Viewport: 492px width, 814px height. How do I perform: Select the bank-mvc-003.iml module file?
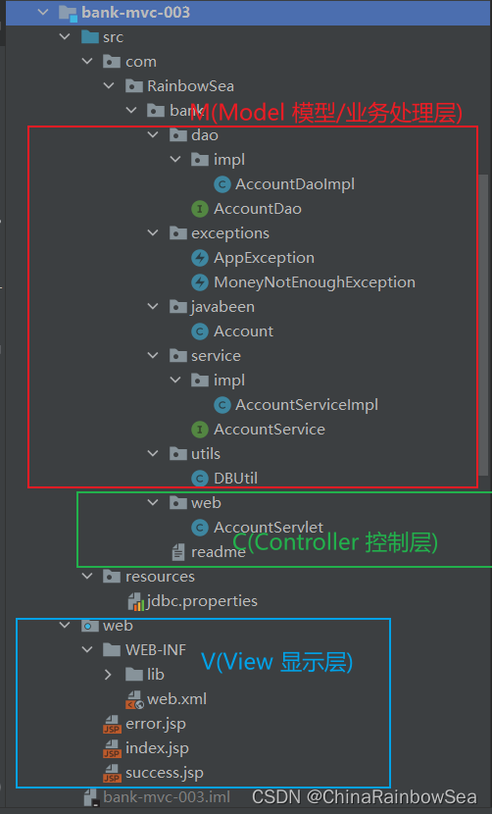157,797
